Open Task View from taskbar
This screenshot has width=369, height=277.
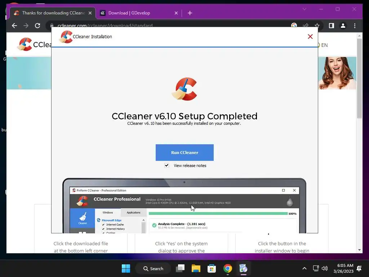(180, 268)
